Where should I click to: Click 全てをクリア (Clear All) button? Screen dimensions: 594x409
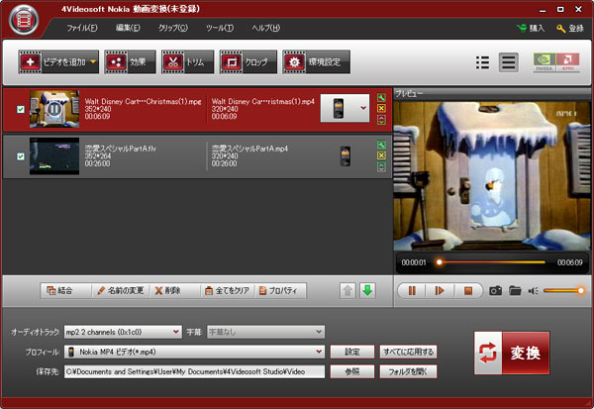pyautogui.click(x=228, y=291)
